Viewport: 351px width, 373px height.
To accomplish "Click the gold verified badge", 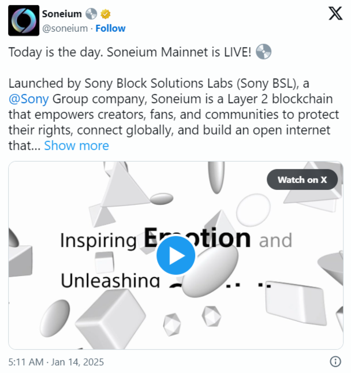I will (x=107, y=14).
